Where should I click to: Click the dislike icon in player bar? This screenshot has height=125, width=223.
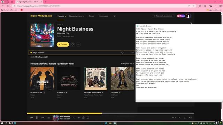[x=88, y=118]
